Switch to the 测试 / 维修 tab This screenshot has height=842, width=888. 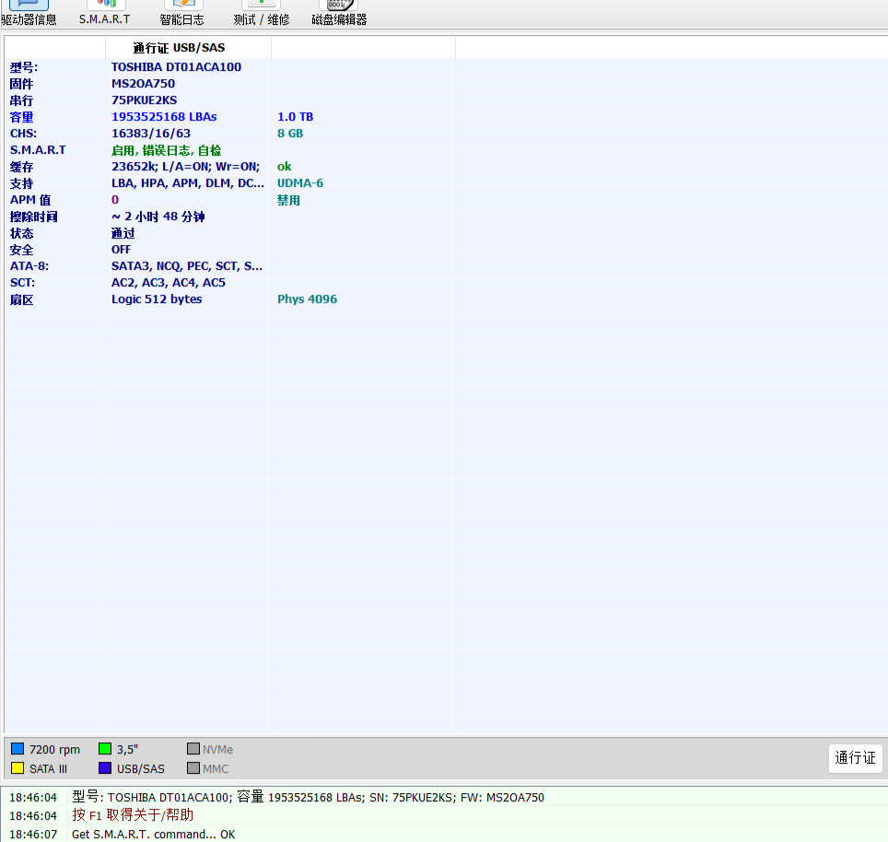pos(262,13)
